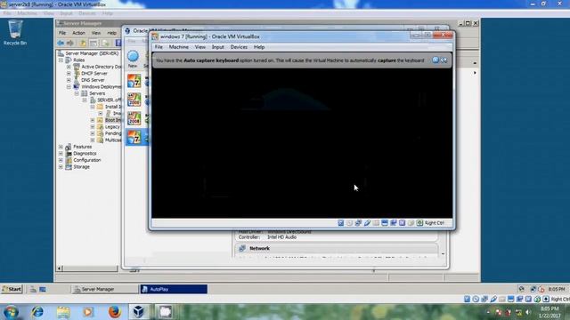Click Right Ctrl host key indicator in windows 7 VM

click(x=435, y=223)
